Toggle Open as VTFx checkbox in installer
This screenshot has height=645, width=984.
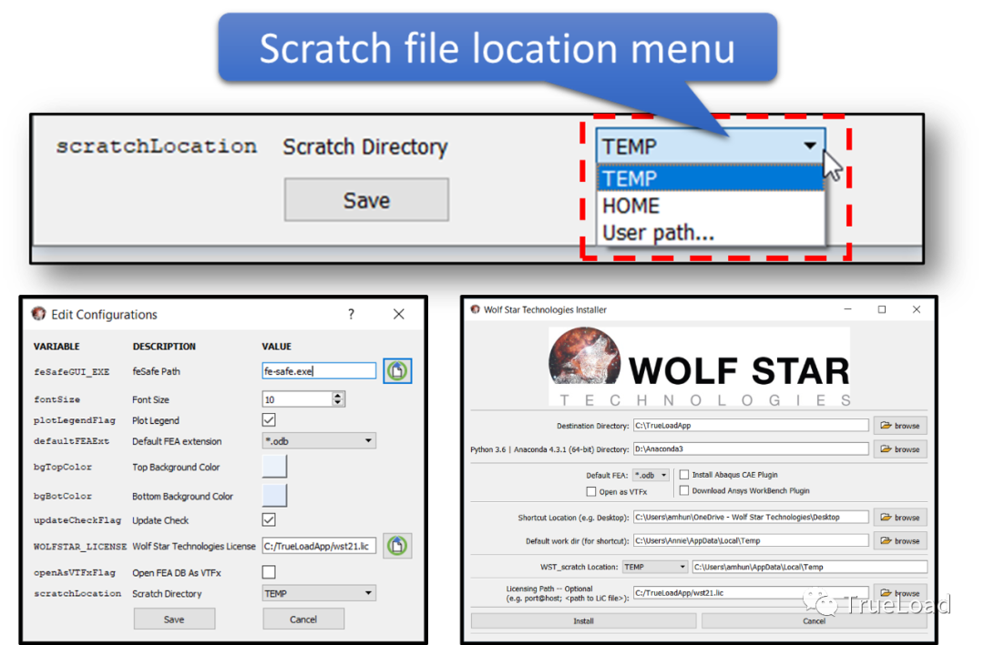tap(591, 491)
